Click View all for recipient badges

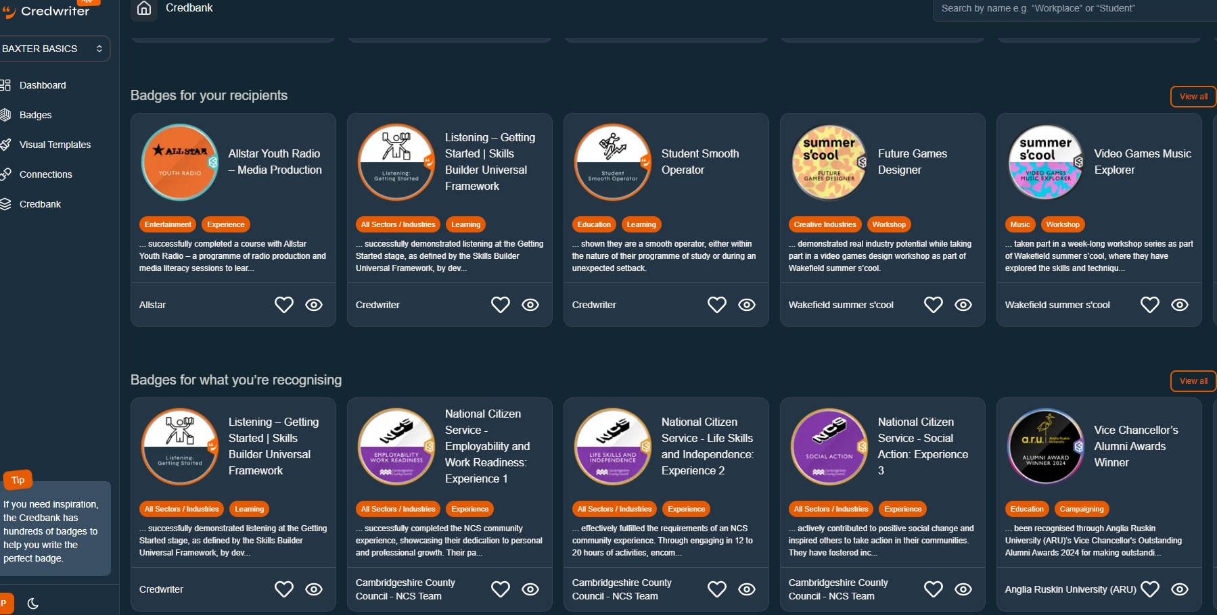click(x=1192, y=96)
